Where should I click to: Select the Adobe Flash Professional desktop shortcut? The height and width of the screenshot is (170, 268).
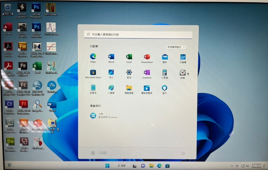click(x=24, y=107)
